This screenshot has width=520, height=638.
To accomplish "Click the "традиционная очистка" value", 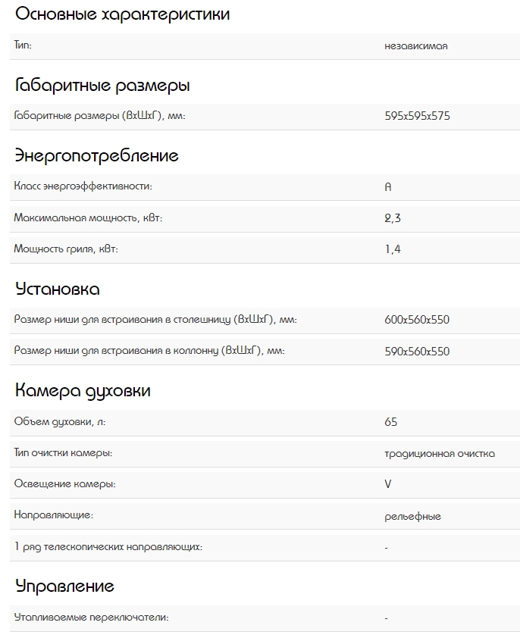I will [x=440, y=454].
